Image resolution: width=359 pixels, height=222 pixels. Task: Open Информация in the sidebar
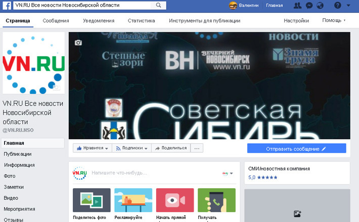(19, 165)
